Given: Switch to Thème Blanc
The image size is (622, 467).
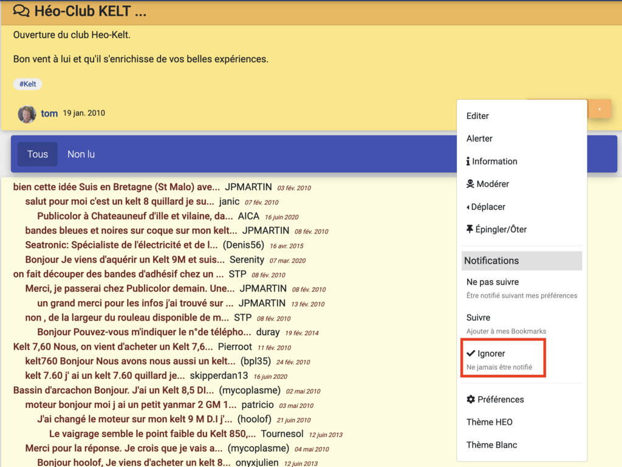Looking at the screenshot, I should click(491, 445).
